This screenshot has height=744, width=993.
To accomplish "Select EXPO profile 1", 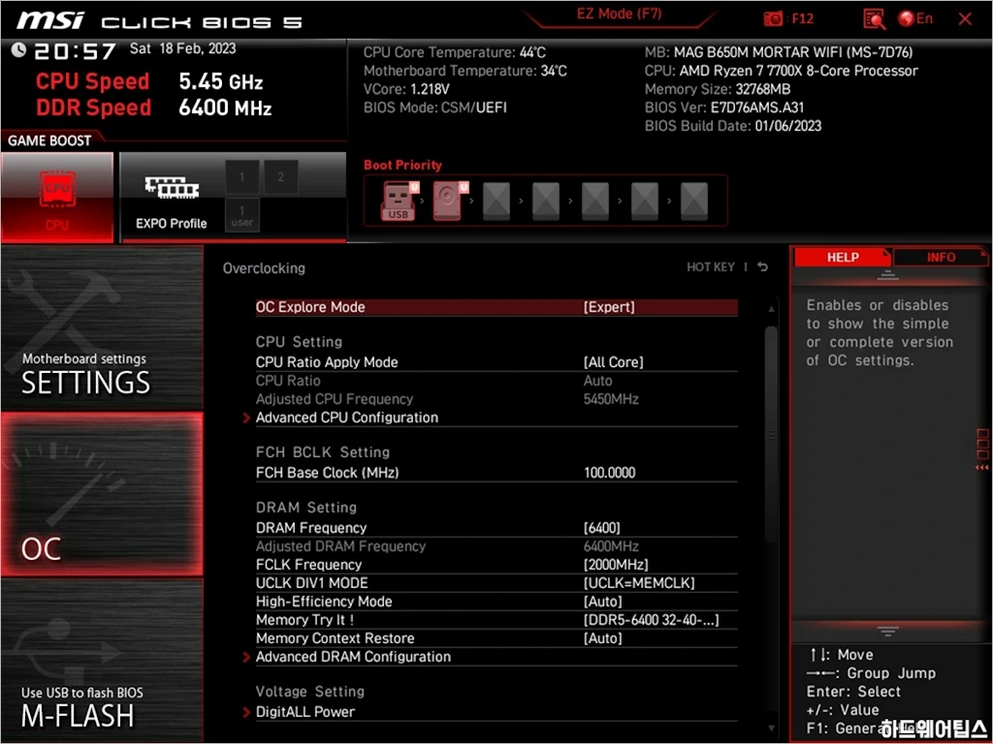I will [241, 177].
